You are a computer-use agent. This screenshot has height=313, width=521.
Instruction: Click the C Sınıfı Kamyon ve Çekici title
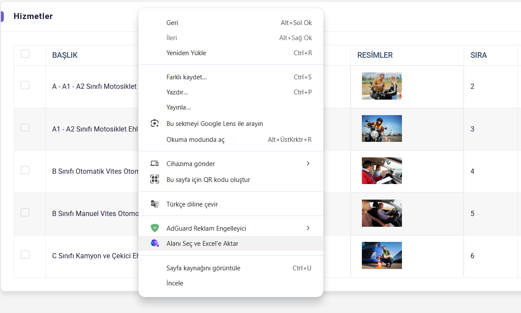coord(95,256)
